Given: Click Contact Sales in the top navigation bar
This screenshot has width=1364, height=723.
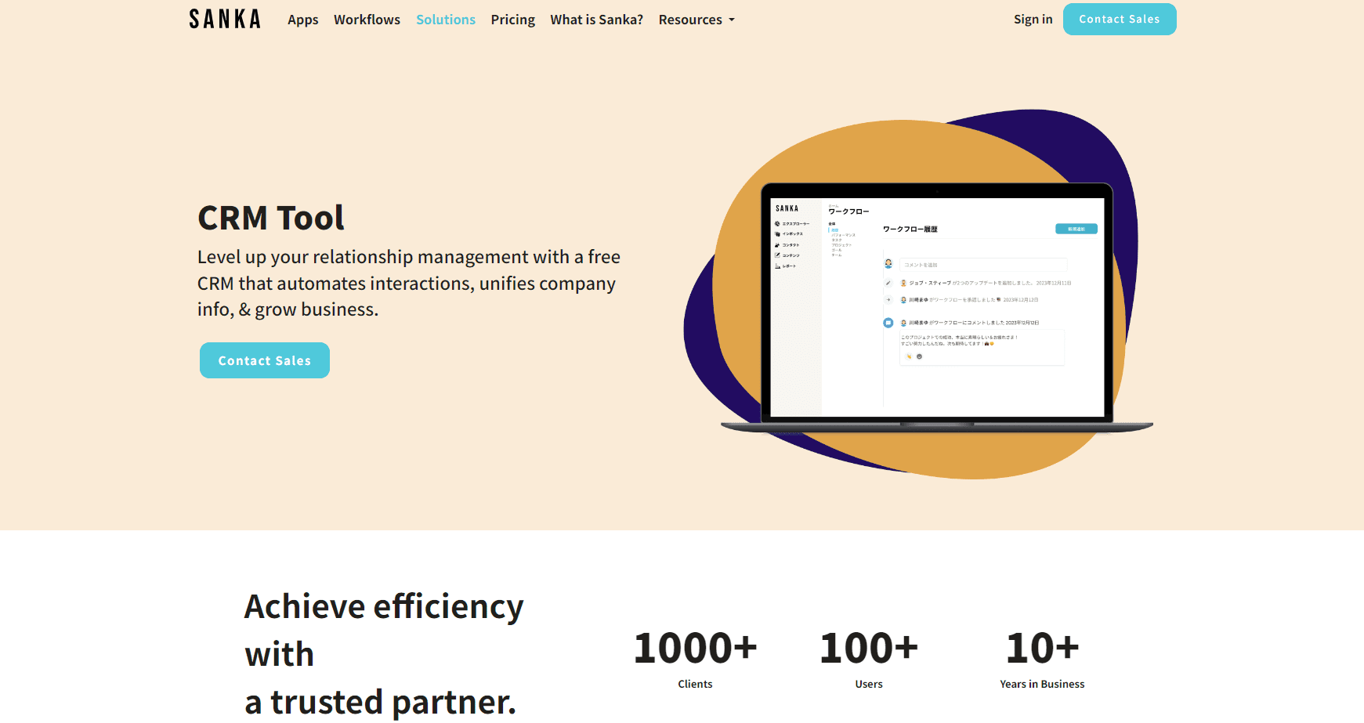Looking at the screenshot, I should click(x=1120, y=19).
